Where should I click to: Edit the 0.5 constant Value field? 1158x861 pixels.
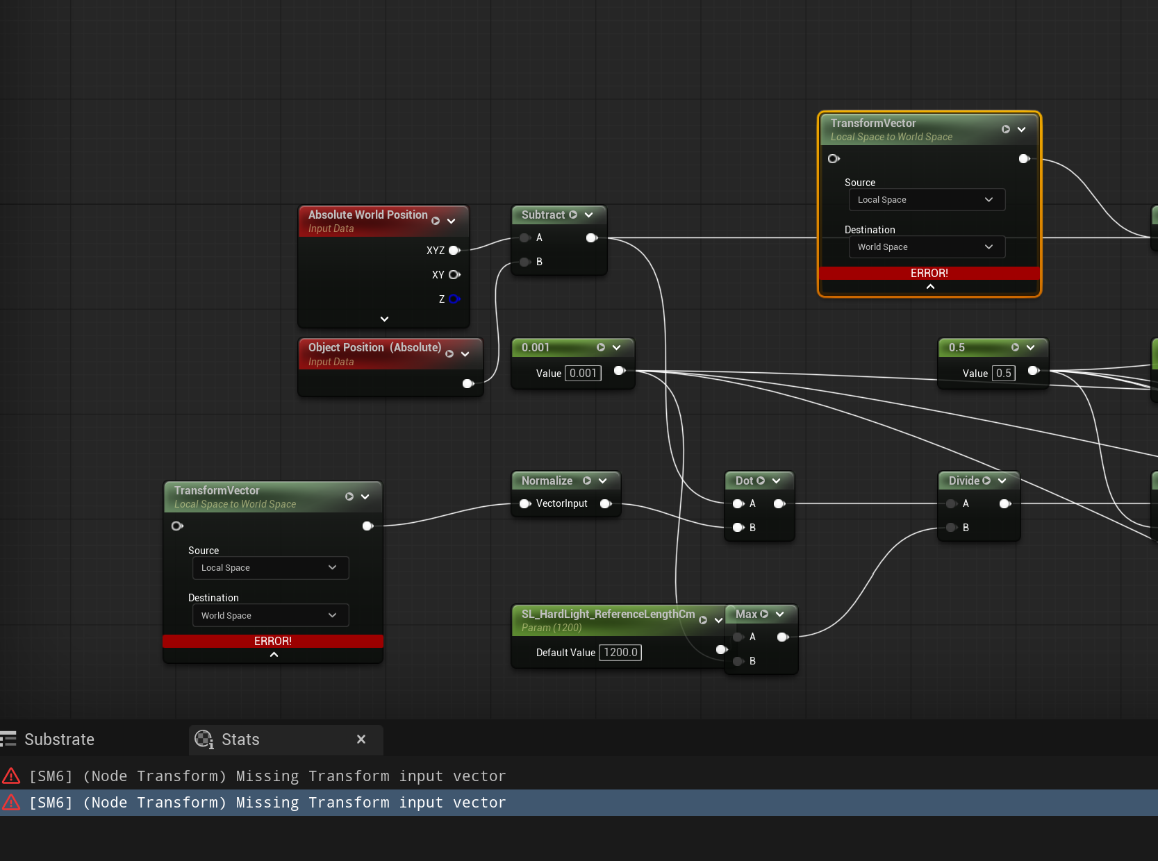[x=1004, y=374]
